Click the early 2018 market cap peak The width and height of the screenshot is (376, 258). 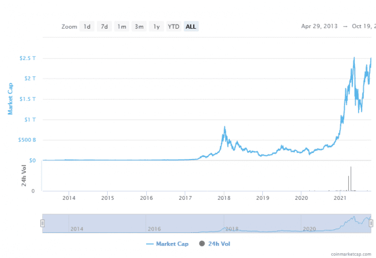coord(224,127)
